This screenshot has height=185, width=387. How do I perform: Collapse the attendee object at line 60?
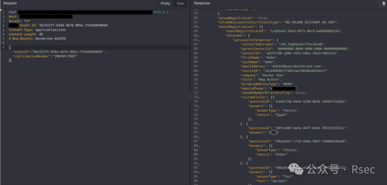click(200, 36)
